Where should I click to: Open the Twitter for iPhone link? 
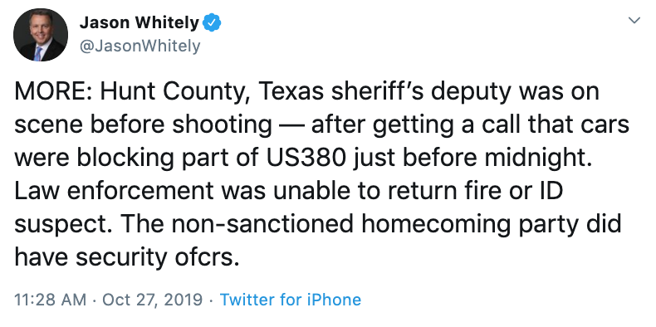point(291,300)
